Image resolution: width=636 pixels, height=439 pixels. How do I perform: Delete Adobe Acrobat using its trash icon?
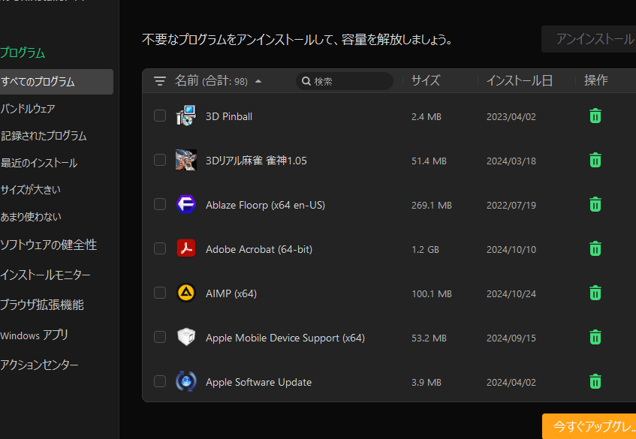coord(595,248)
